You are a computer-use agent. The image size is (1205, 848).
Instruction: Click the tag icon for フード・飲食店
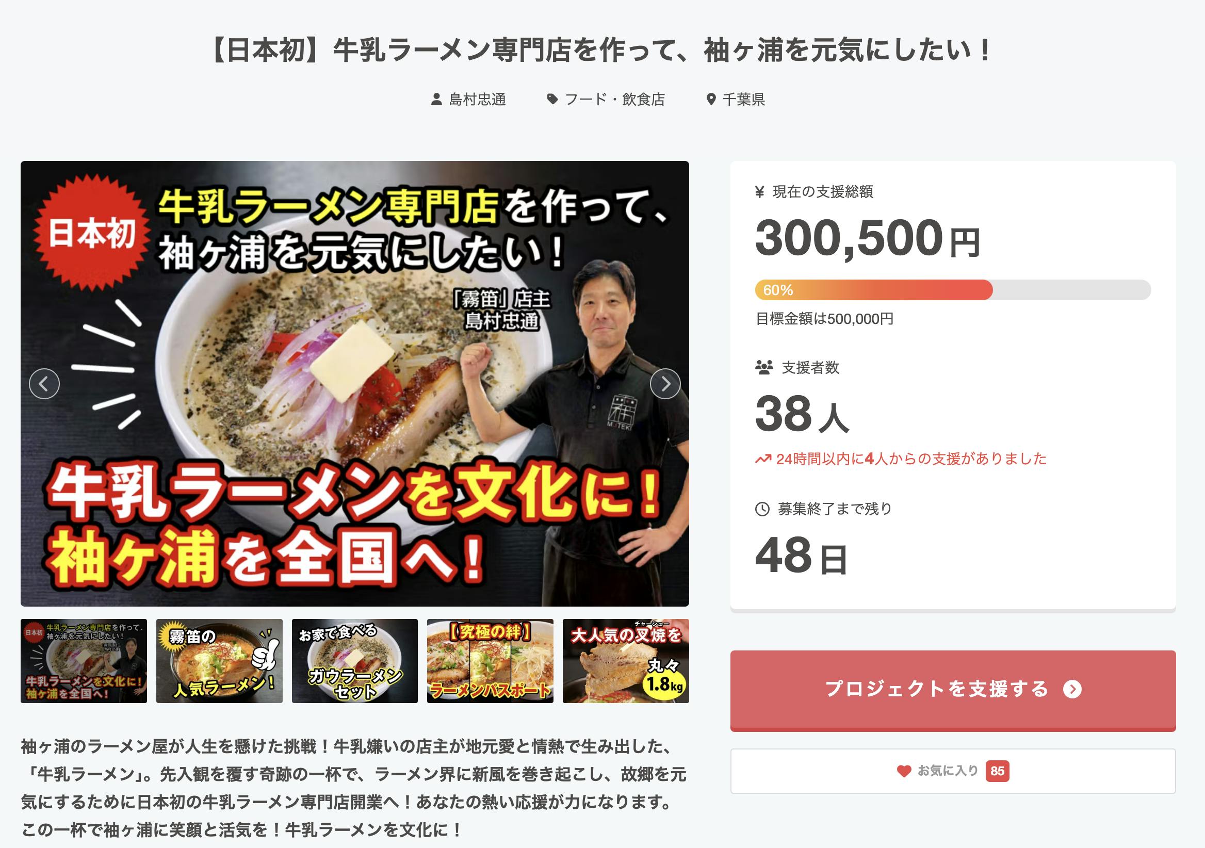(x=552, y=99)
